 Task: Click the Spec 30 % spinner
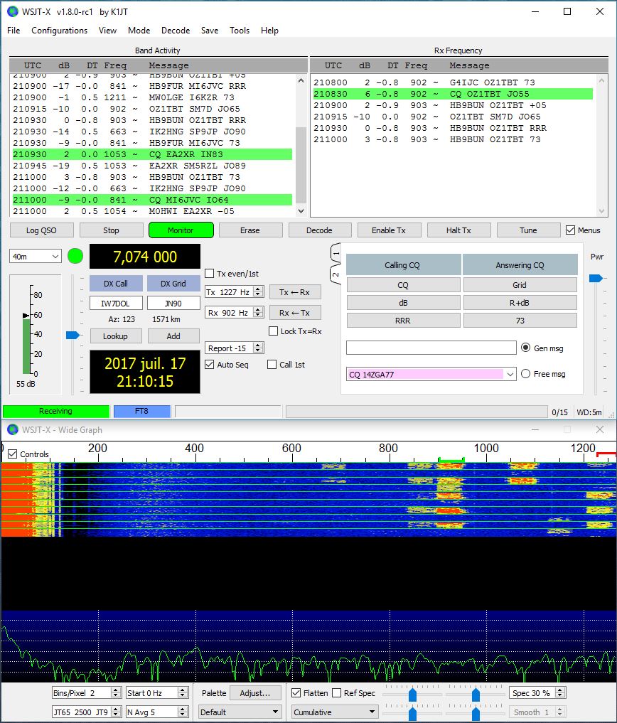(537, 692)
